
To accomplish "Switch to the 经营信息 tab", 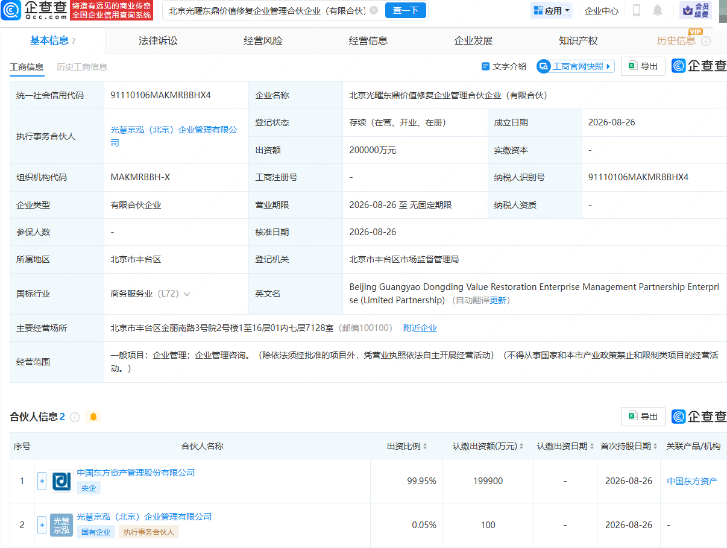I will (368, 41).
